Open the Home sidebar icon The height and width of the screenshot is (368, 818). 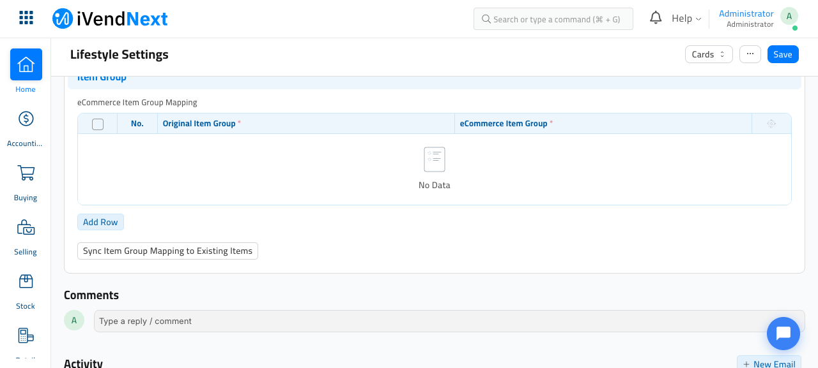click(26, 64)
